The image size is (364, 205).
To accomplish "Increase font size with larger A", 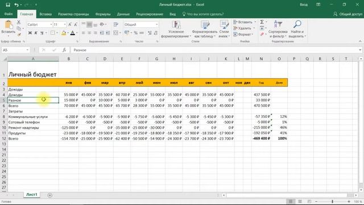I will [x=70, y=24].
